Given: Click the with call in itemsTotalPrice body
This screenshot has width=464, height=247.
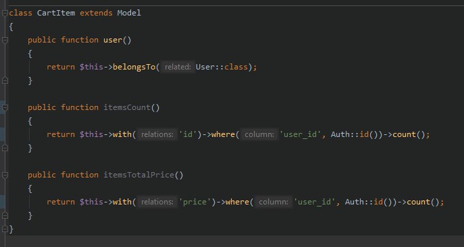Looking at the screenshot, I should [x=122, y=202].
